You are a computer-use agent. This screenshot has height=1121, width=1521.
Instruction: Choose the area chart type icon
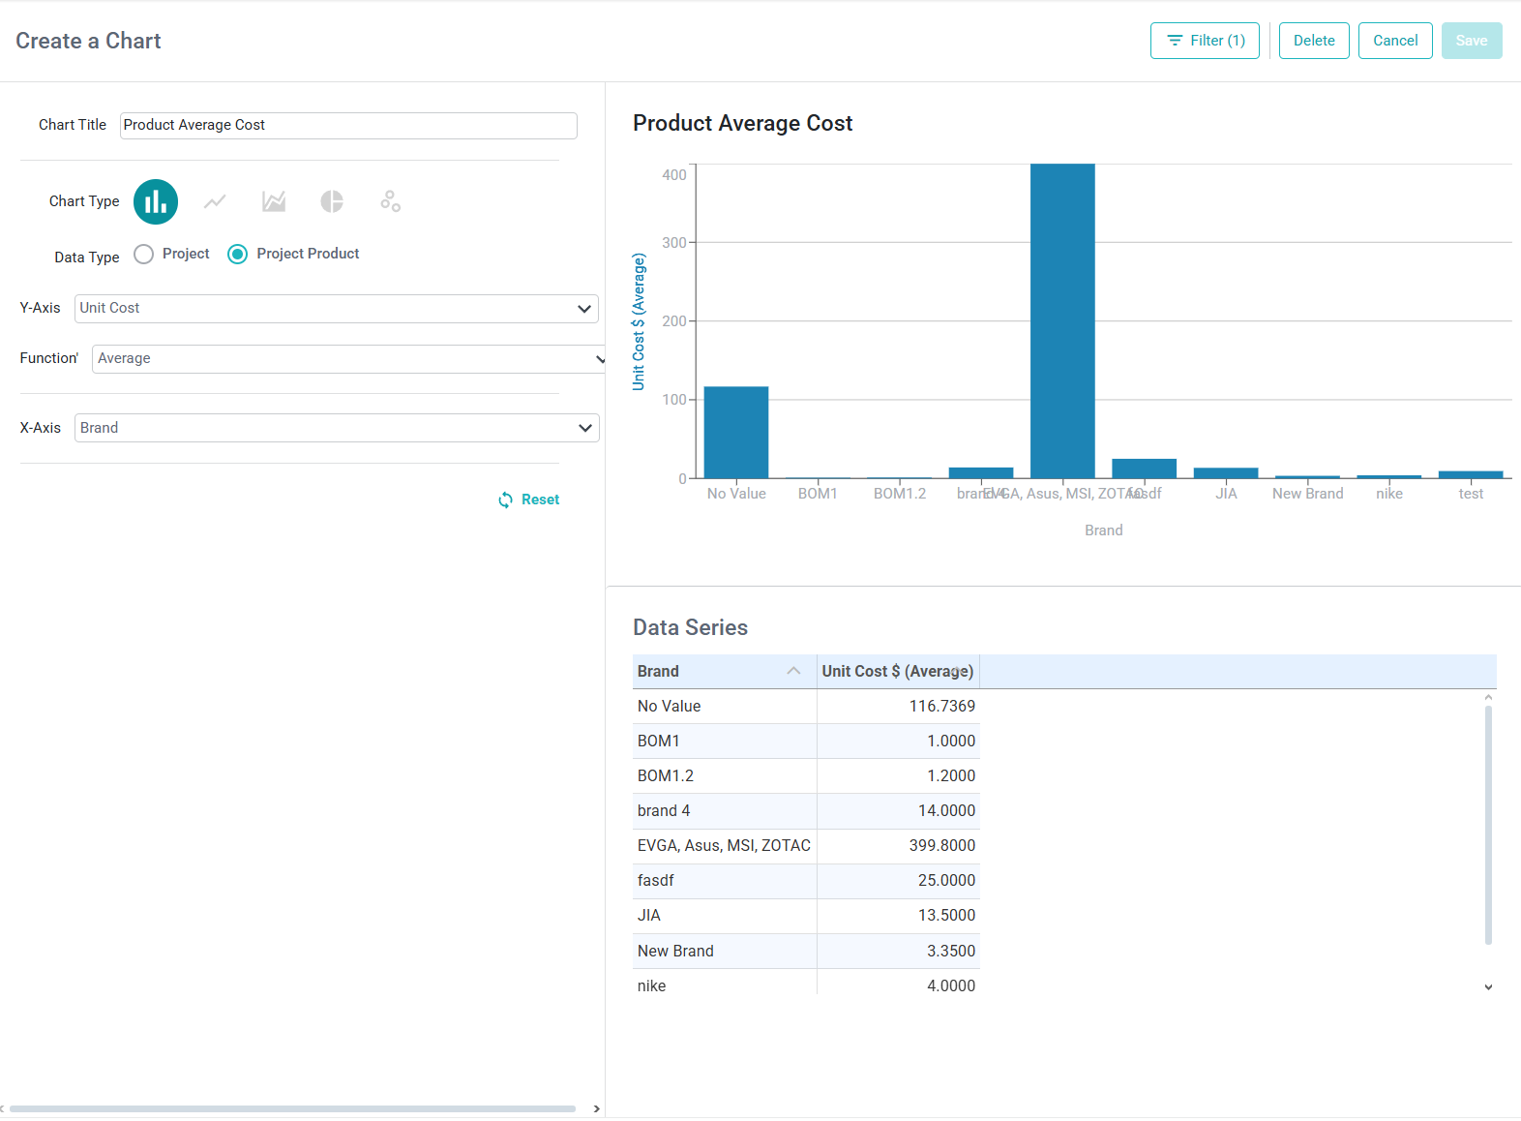[274, 201]
